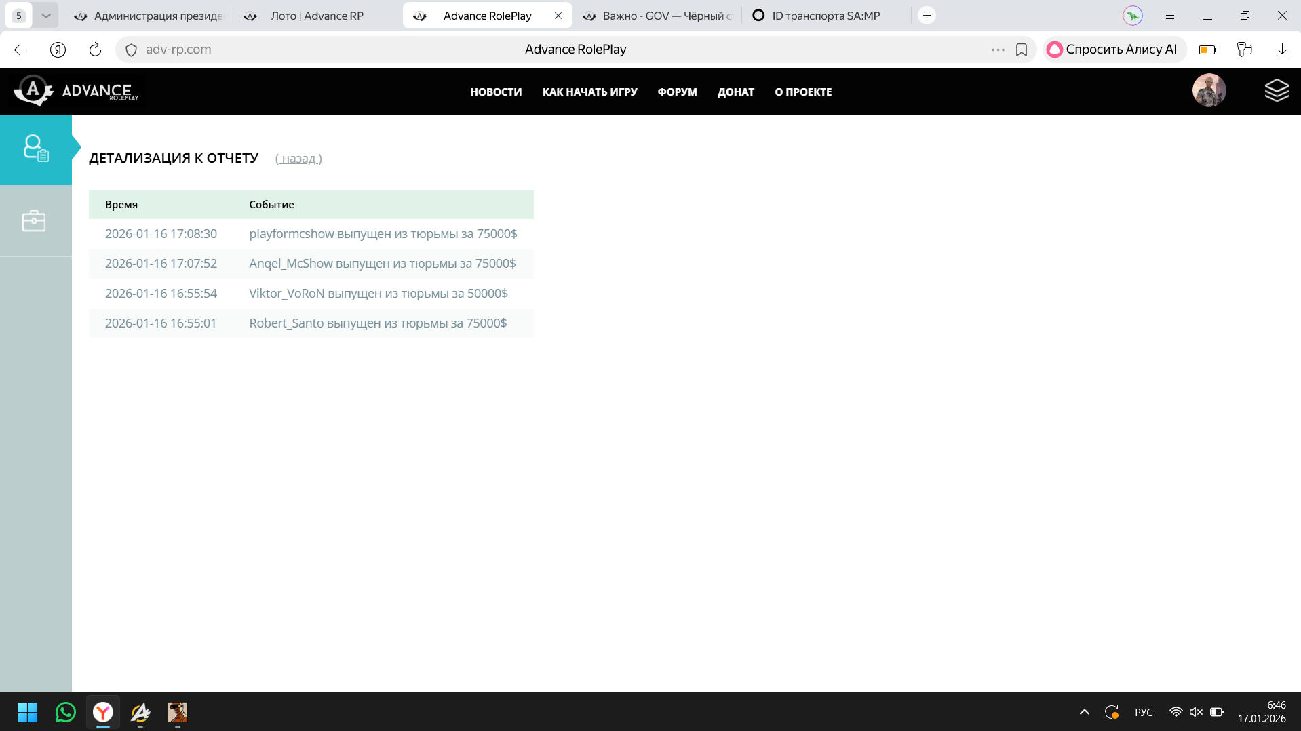Open the page options three-dot menu
This screenshot has height=731, width=1301.
(x=997, y=50)
